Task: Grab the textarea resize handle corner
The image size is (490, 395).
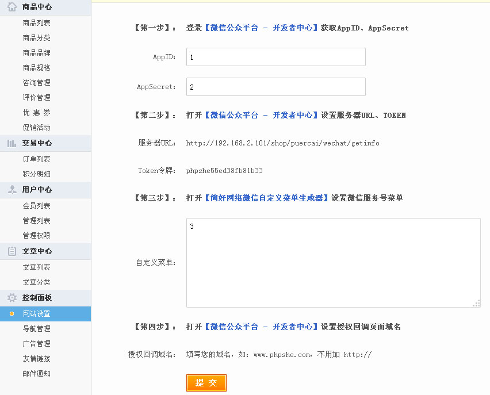Action: click(476, 303)
